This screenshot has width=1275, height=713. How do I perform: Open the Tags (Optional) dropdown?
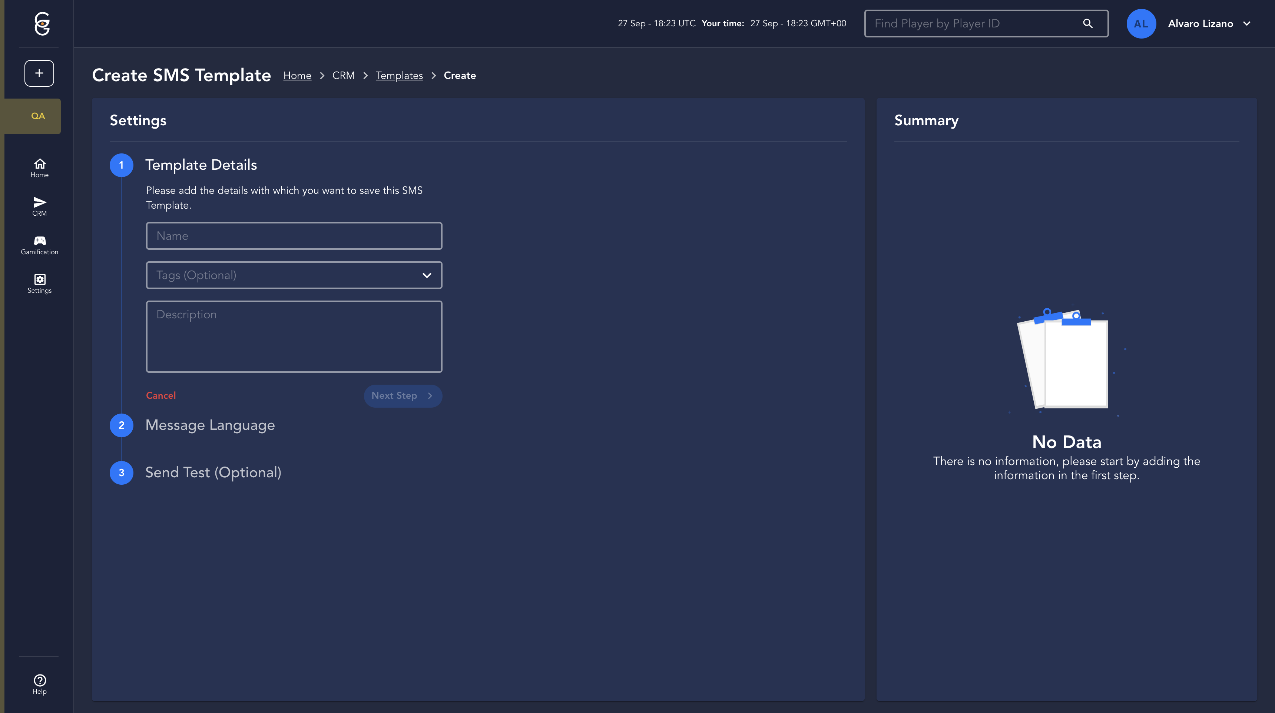(x=294, y=275)
